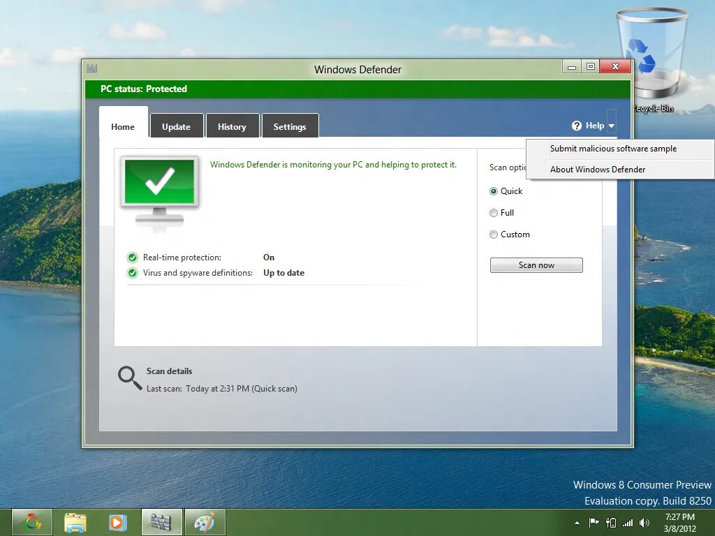Choose Submit malicious software sample
Image resolution: width=715 pixels, height=536 pixels.
[x=621, y=149]
